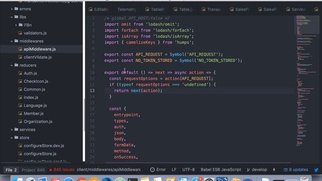The width and height of the screenshot is (322, 181).
Task: Click the Error label in status bar
Action: pyautogui.click(x=161, y=170)
